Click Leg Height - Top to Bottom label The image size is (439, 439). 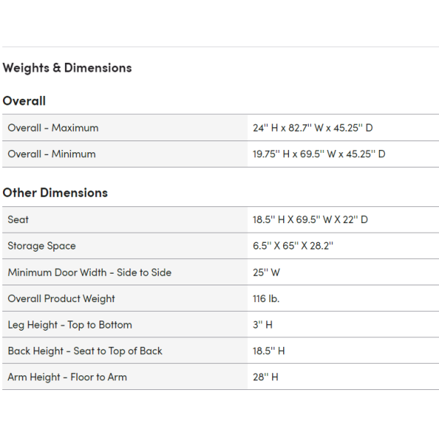[70, 325]
